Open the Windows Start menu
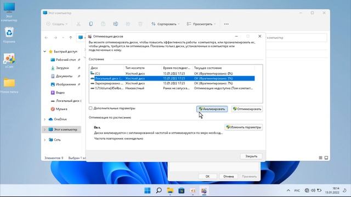This screenshot has width=351, height=197. pyautogui.click(x=148, y=190)
